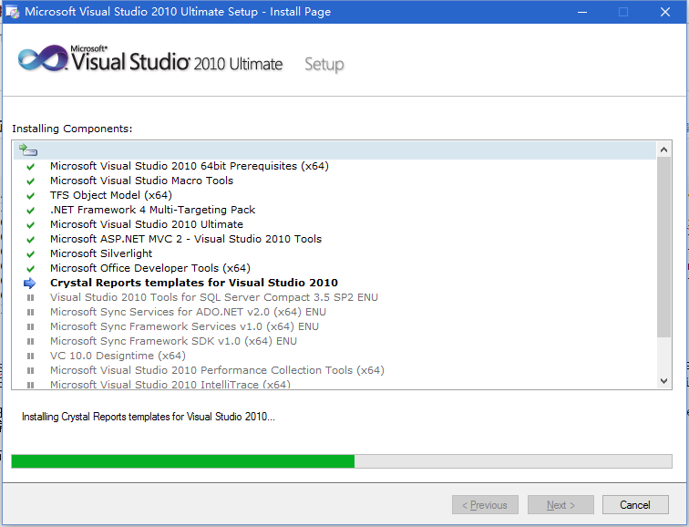Select VC 10.0 Designtime (x64) entry
Viewport: 689px width, 527px height.
pyautogui.click(x=118, y=356)
